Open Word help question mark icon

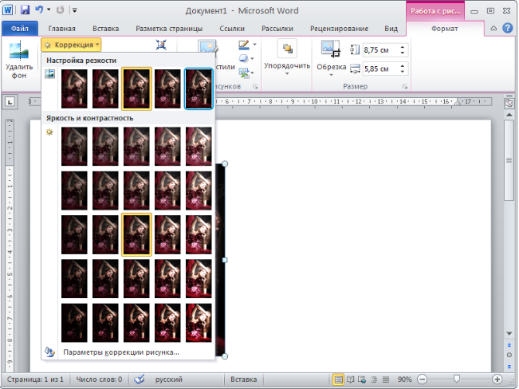pyautogui.click(x=507, y=28)
